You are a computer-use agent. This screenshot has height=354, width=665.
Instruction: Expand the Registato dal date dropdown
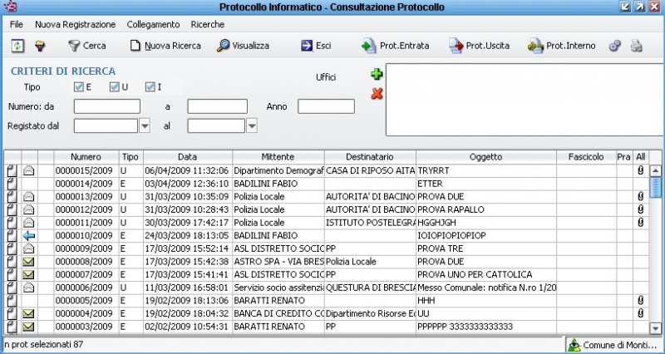click(x=145, y=125)
